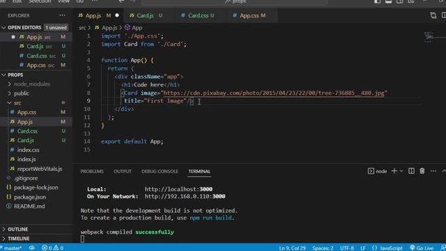Open reportWebVitals.js in the file tree
The width and height of the screenshot is (446, 251).
pyautogui.click(x=36, y=169)
